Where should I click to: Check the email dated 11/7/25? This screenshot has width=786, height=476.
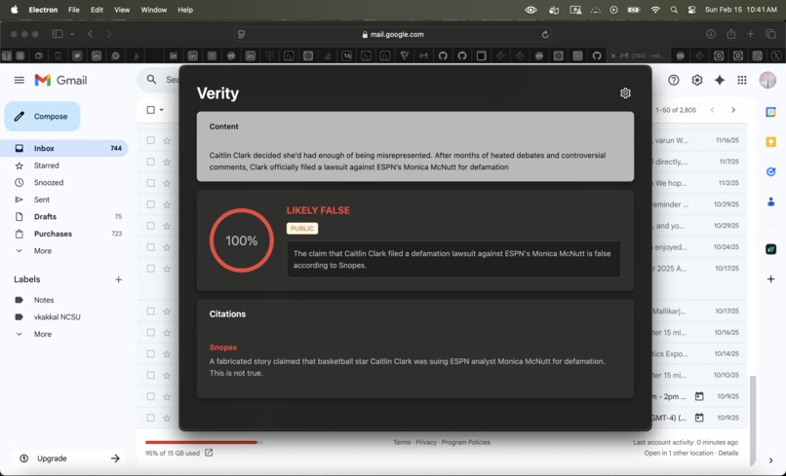click(x=150, y=162)
